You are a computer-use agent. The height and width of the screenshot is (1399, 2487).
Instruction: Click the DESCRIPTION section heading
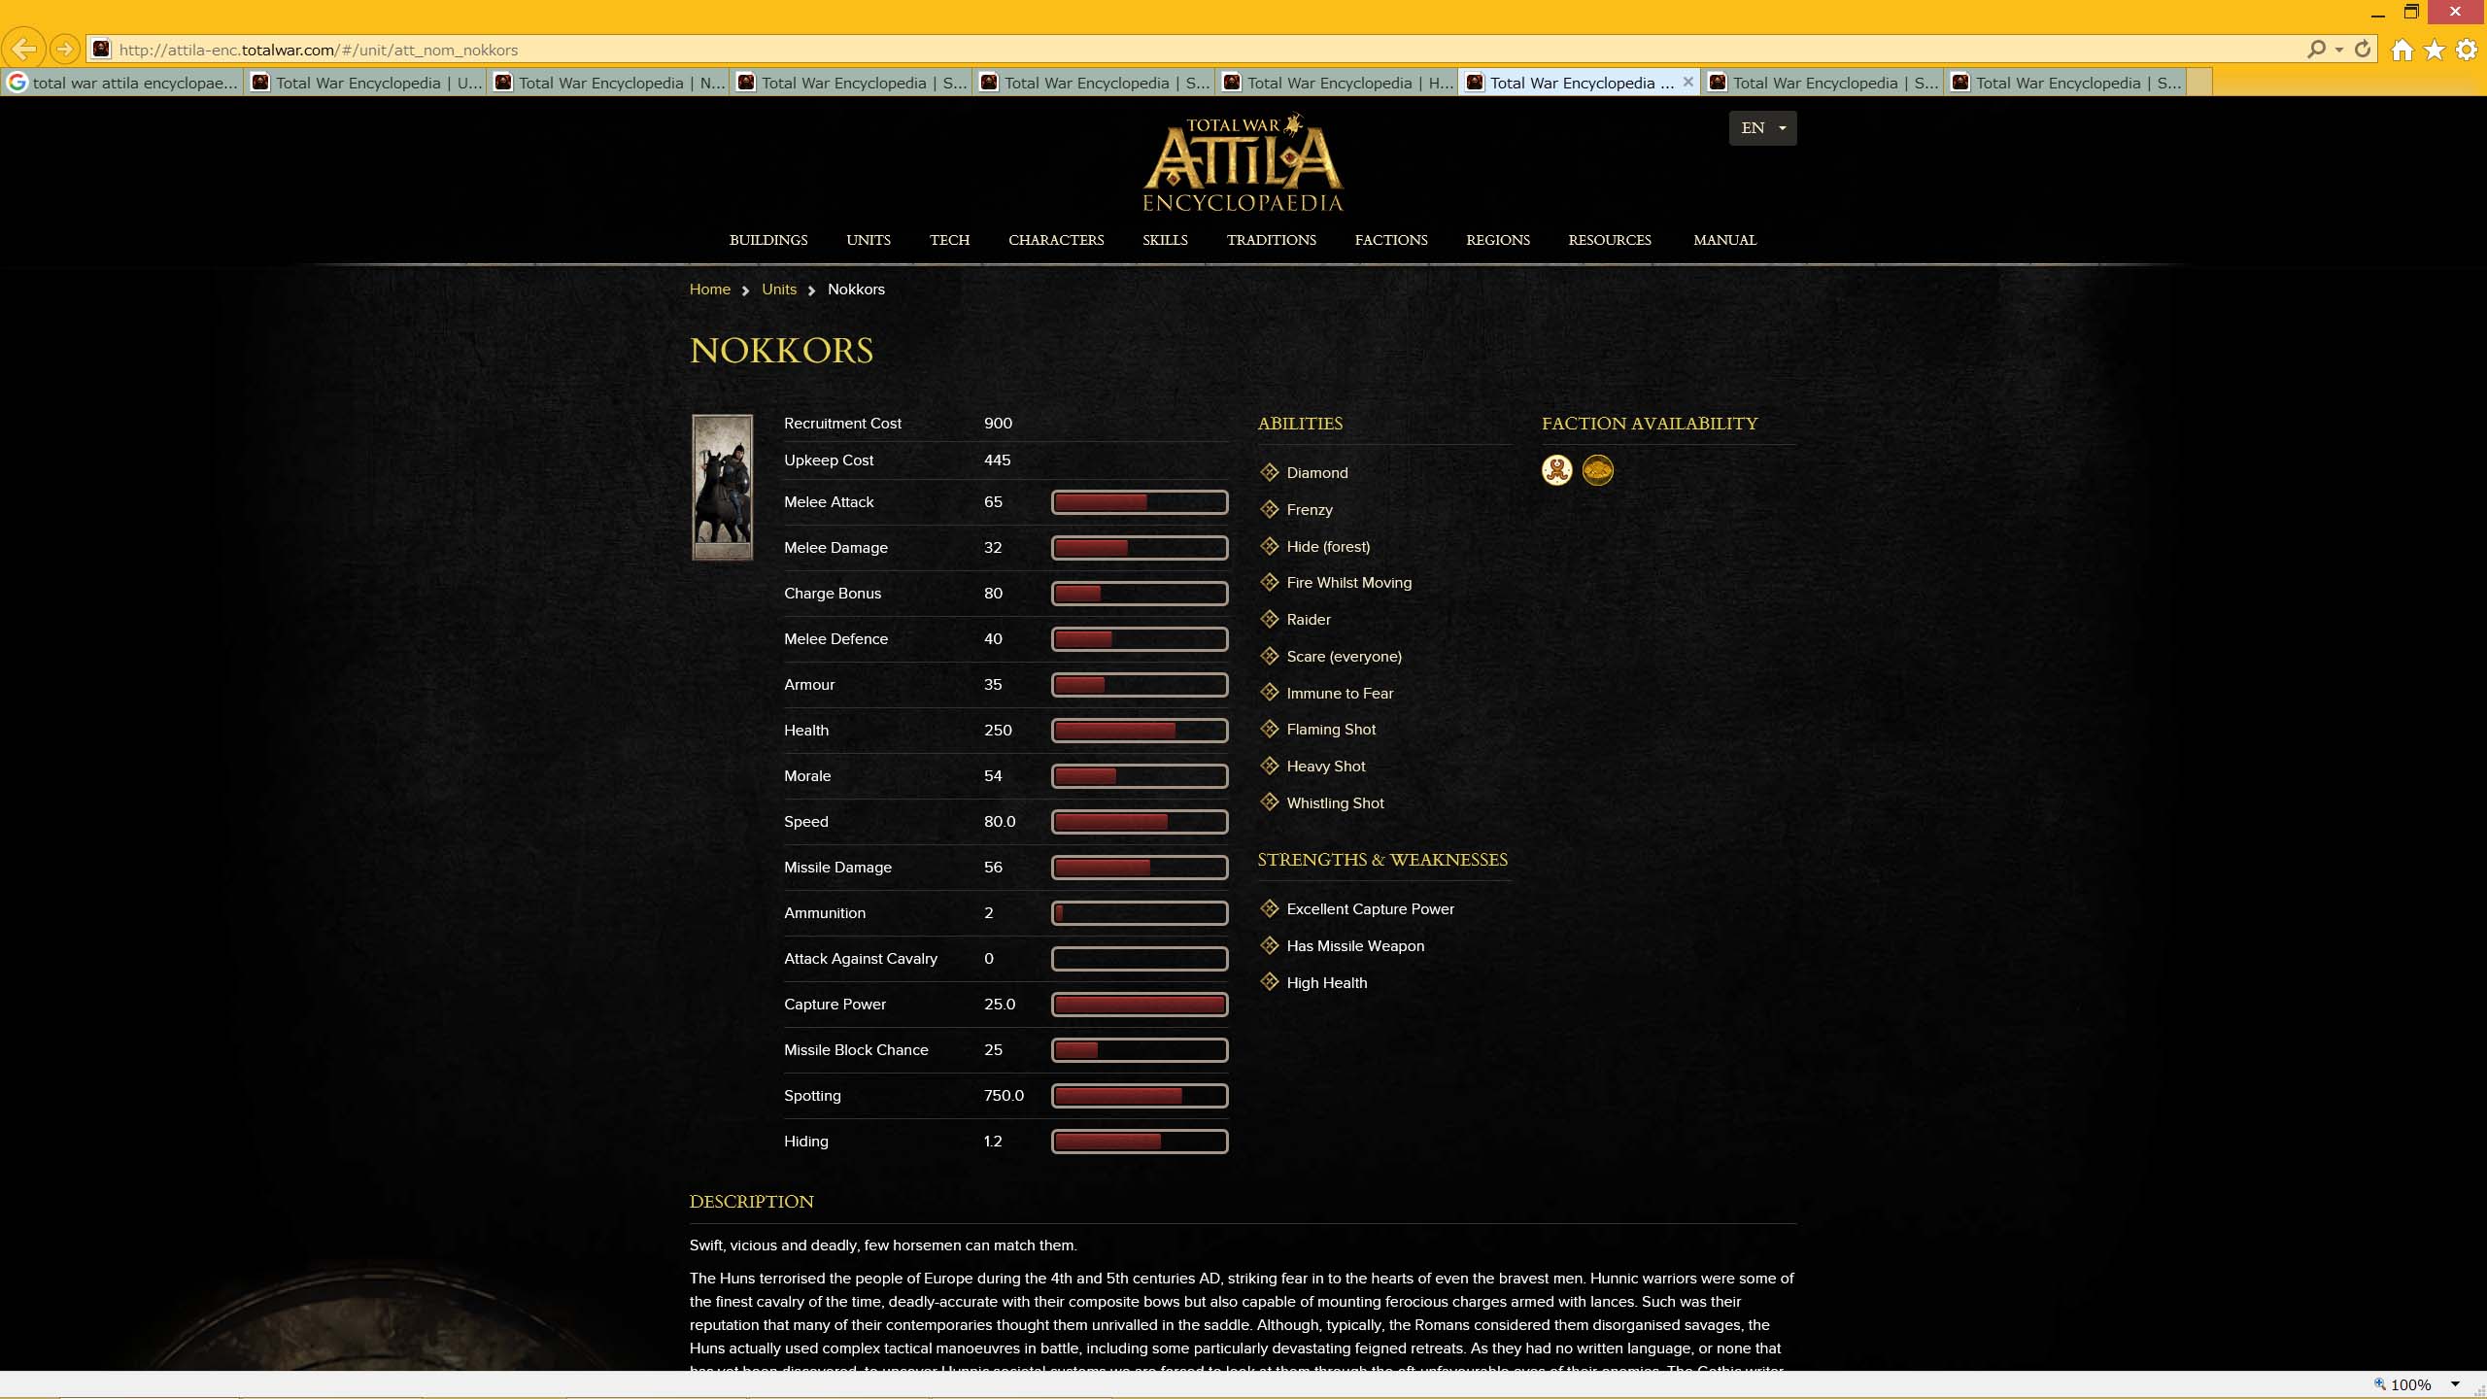tap(751, 1202)
